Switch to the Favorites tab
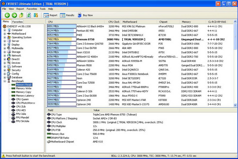The height and width of the screenshot is (159, 238). tap(18, 22)
